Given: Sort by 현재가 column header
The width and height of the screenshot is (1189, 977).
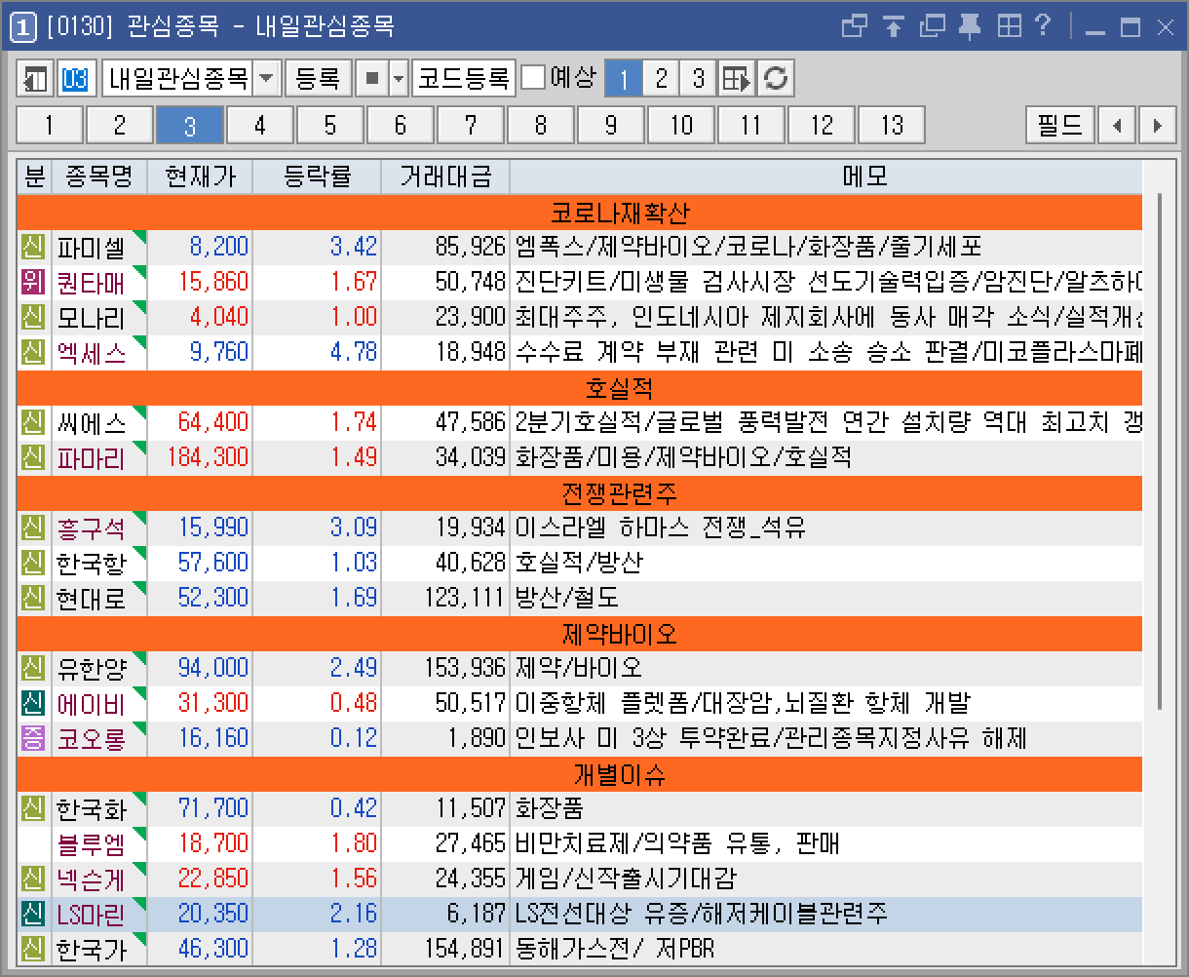Looking at the screenshot, I should tap(200, 176).
